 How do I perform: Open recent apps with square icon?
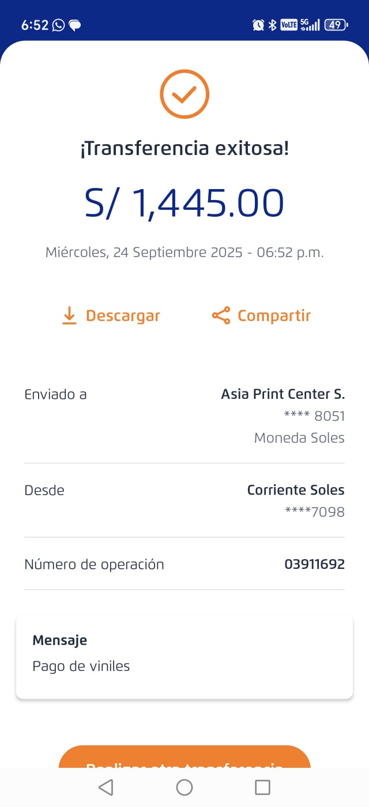click(x=262, y=787)
